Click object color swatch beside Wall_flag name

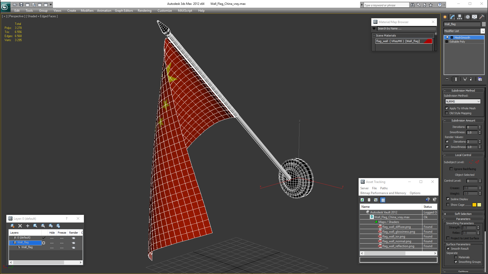point(484,24)
